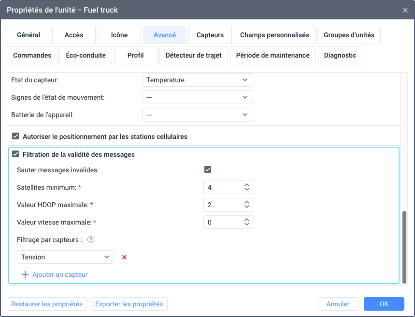Switch to the Capteurs tab
Screen dimensions: 415x317
[x=210, y=35]
